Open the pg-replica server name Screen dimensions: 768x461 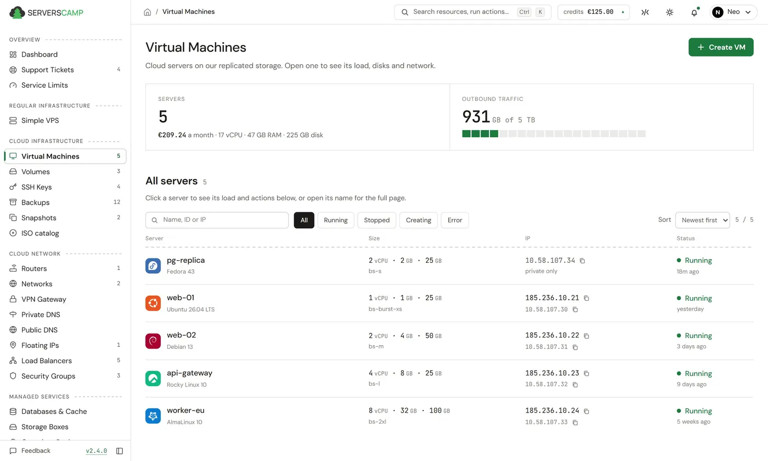pyautogui.click(x=185, y=260)
